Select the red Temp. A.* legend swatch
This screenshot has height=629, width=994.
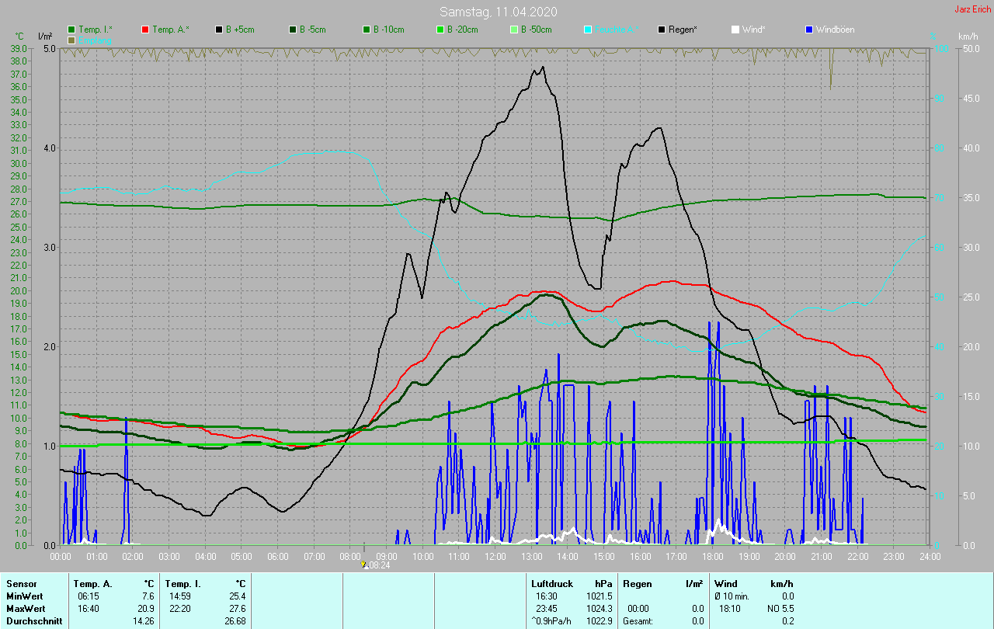coord(145,30)
